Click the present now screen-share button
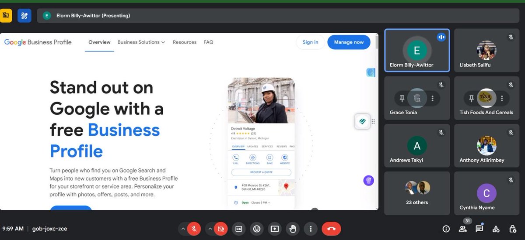 275,229
